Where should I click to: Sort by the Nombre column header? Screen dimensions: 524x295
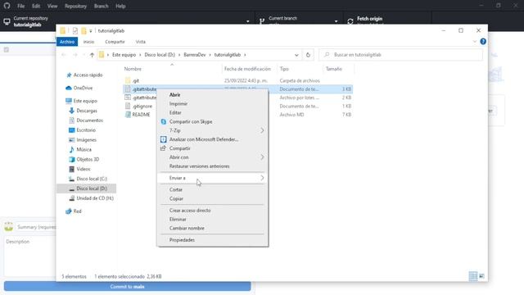[x=133, y=69]
